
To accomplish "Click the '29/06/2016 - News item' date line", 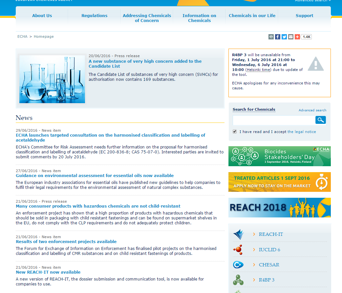I will [x=38, y=130].
